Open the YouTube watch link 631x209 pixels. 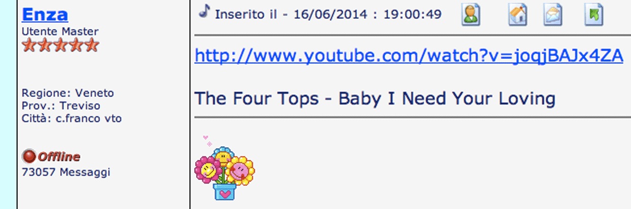[409, 56]
